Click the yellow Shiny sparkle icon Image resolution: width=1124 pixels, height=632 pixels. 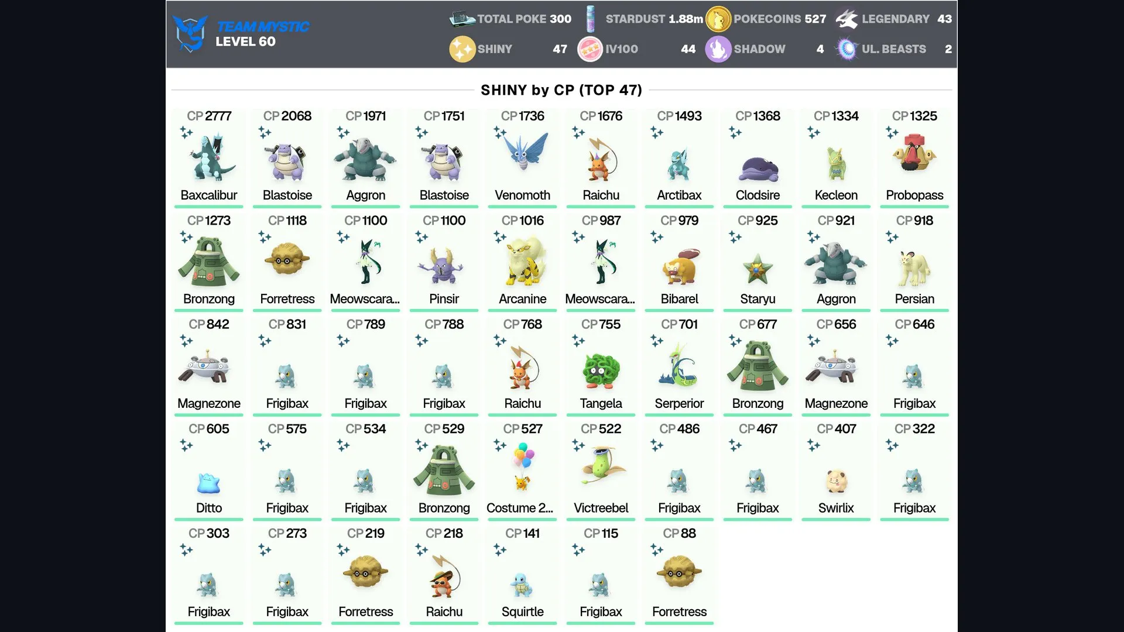(462, 49)
